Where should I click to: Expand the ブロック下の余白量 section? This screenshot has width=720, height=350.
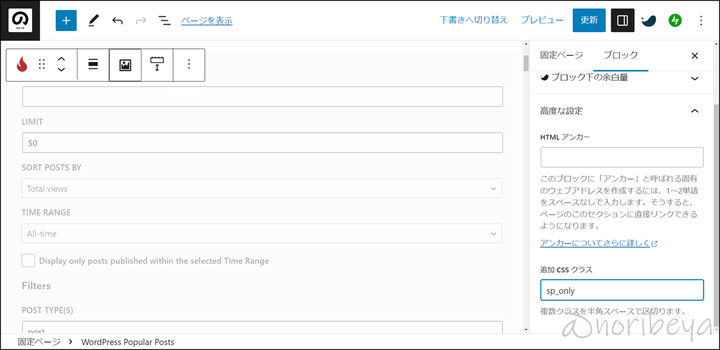click(695, 78)
